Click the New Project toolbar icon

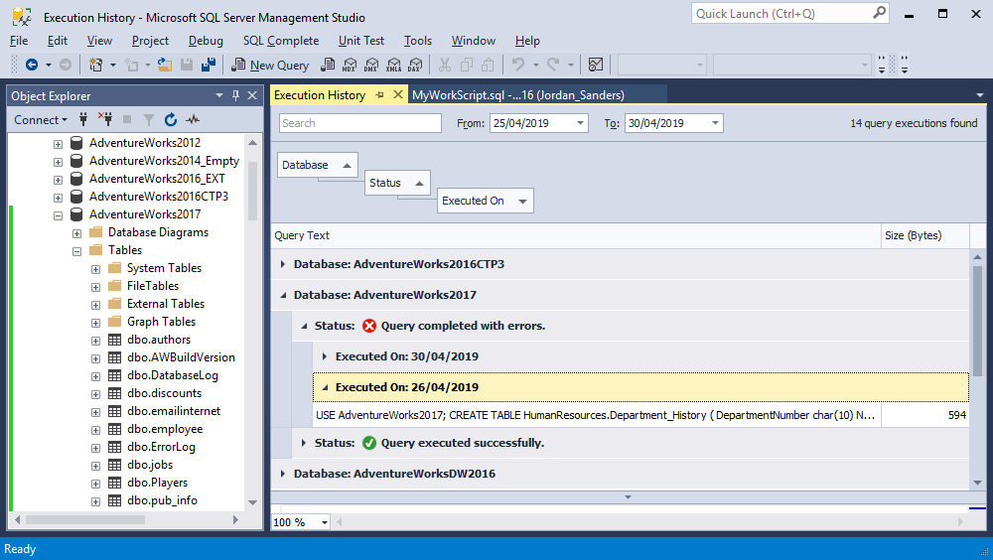point(95,65)
